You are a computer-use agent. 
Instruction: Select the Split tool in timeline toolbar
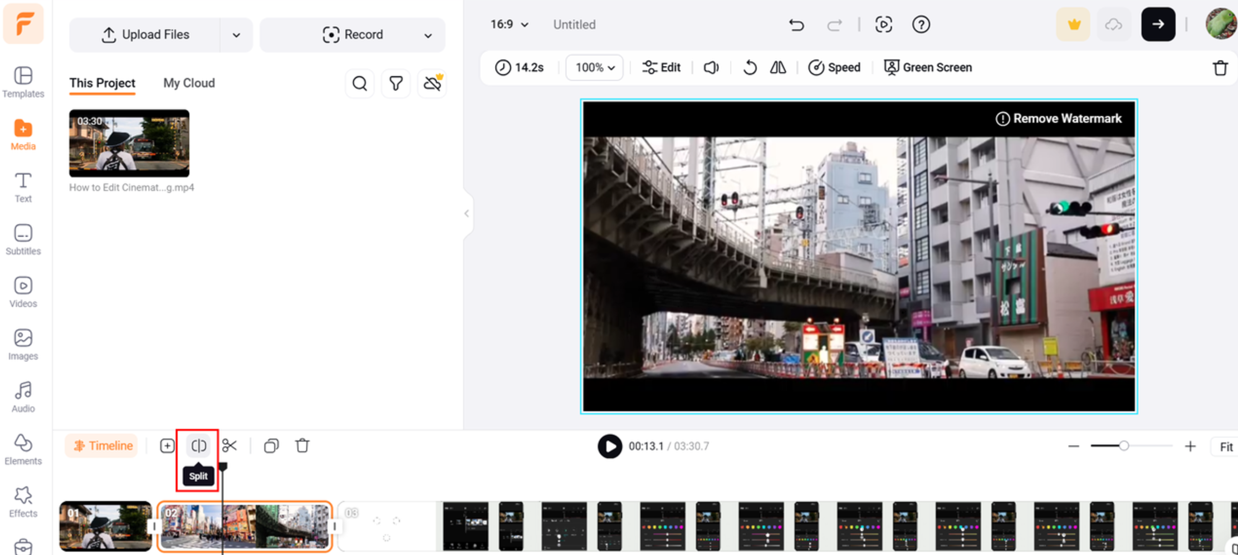coord(198,445)
